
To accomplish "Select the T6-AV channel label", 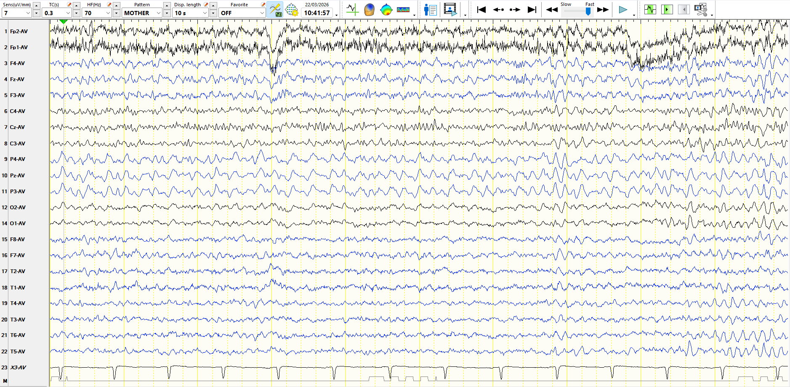I will (x=18, y=335).
